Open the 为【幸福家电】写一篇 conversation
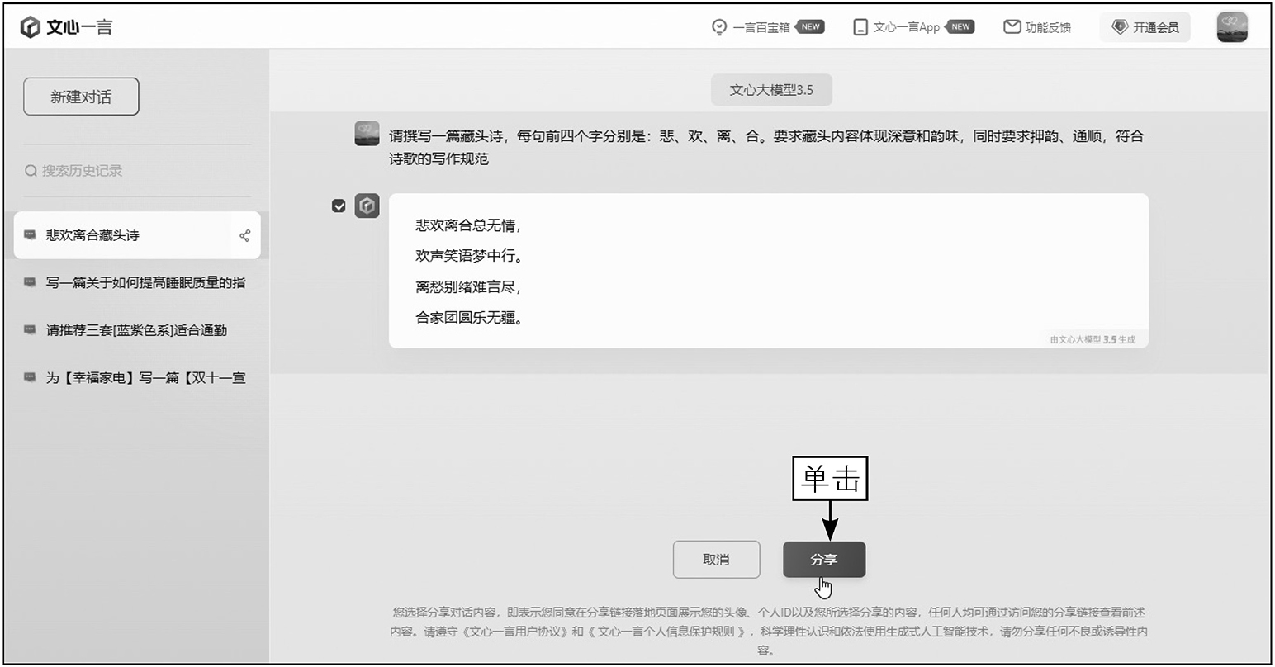This screenshot has height=667, width=1275. coord(137,377)
